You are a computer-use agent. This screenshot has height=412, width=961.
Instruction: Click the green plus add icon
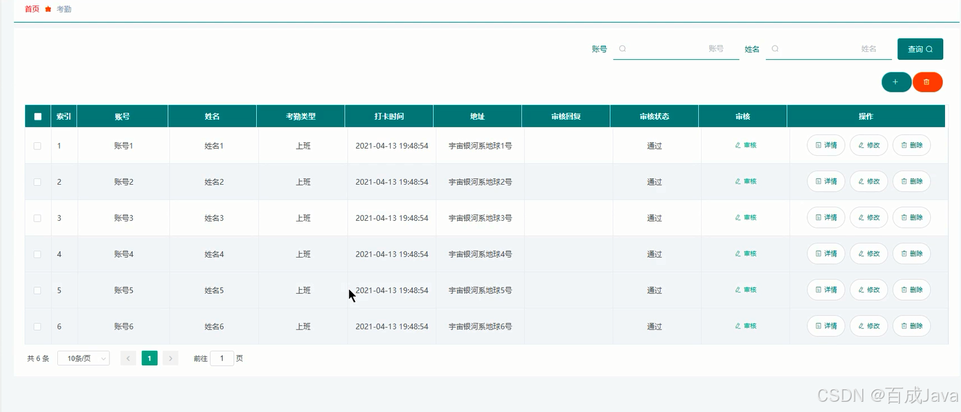tap(896, 82)
